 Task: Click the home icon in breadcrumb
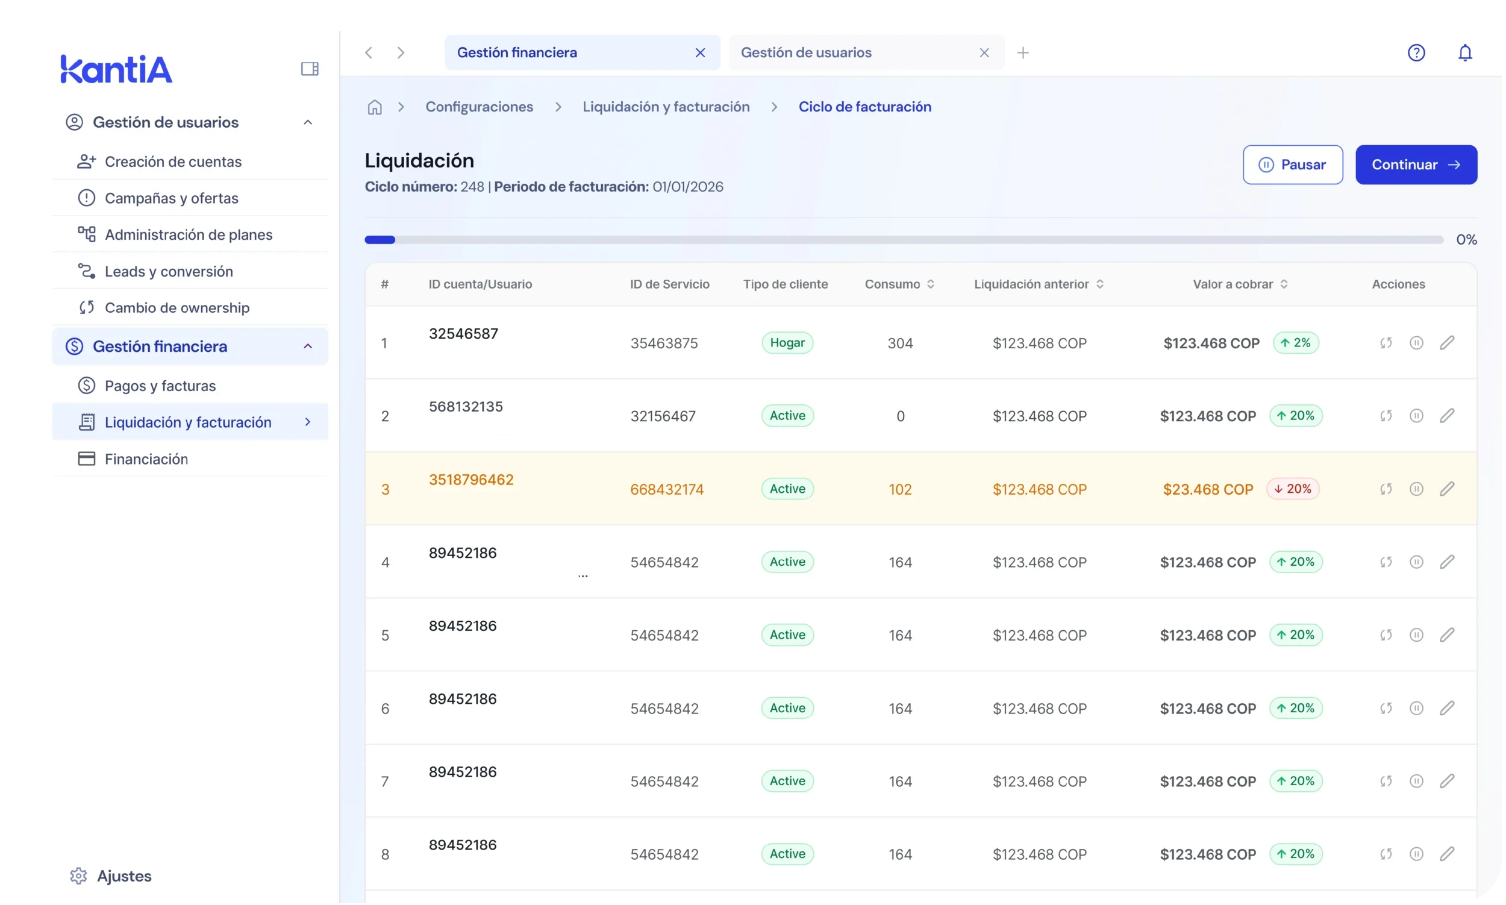(374, 107)
